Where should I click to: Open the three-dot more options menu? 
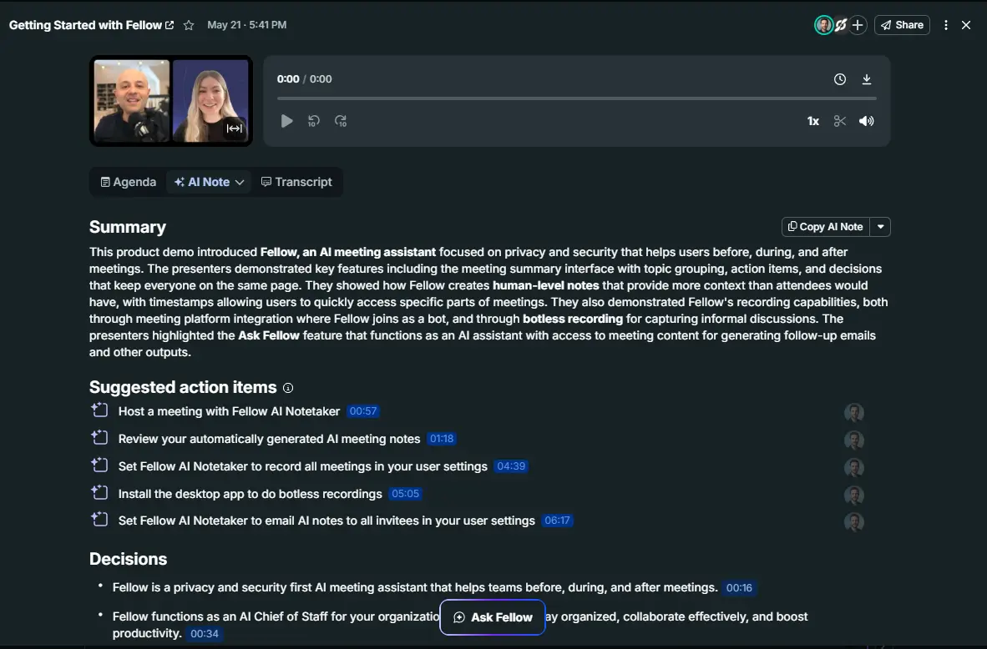945,25
